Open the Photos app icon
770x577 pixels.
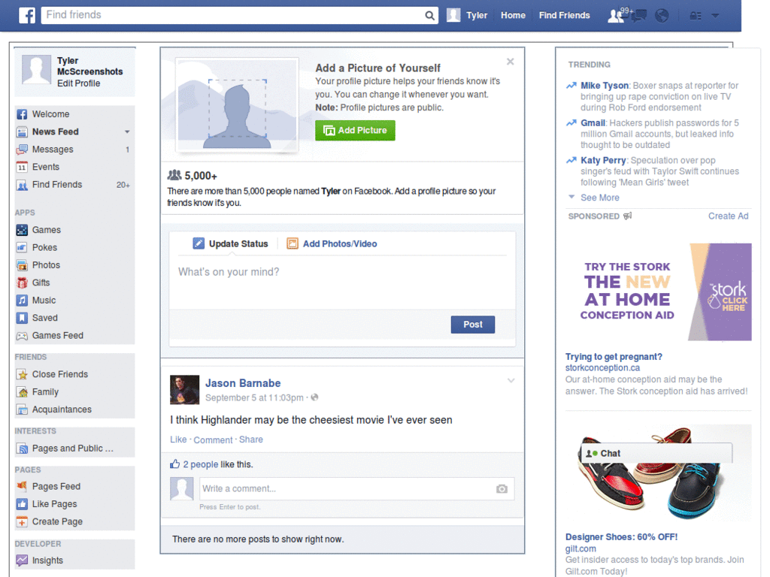point(22,265)
